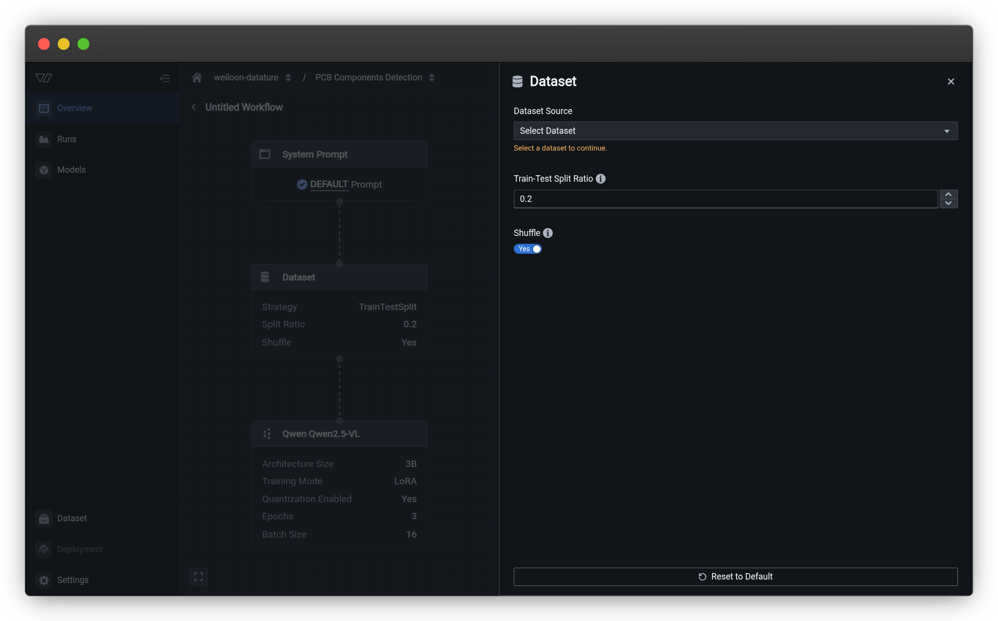998x621 pixels.
Task: Expand the PCB Components Detection project switcher
Action: click(x=432, y=78)
